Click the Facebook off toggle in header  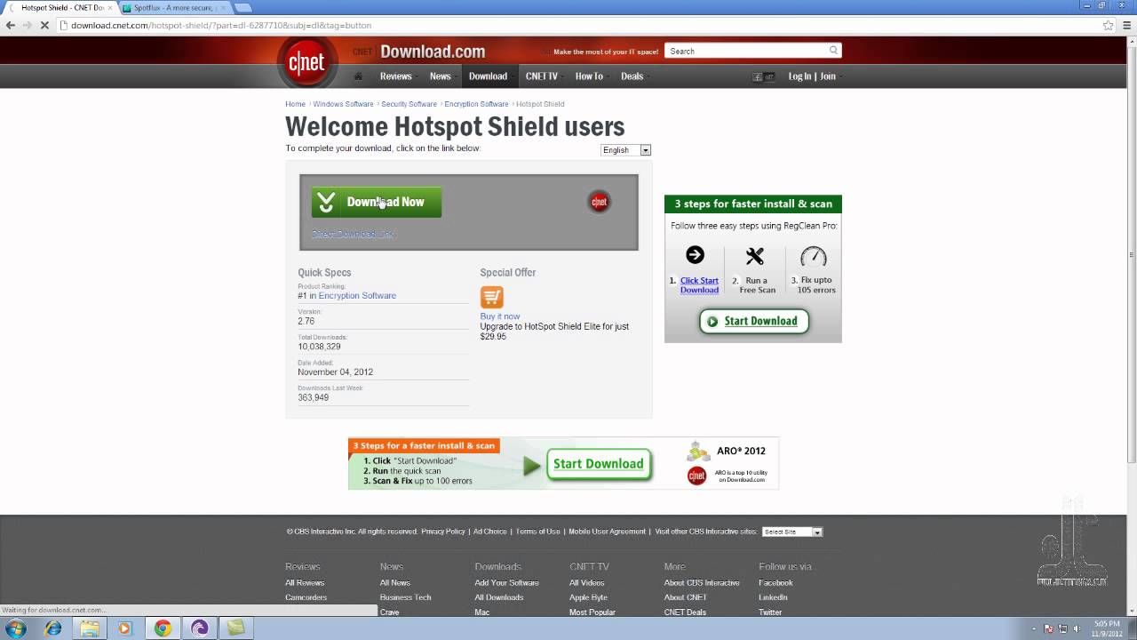point(764,76)
